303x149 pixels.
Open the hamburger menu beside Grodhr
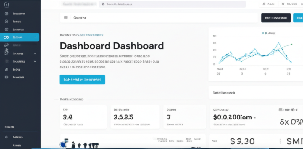tap(66, 18)
